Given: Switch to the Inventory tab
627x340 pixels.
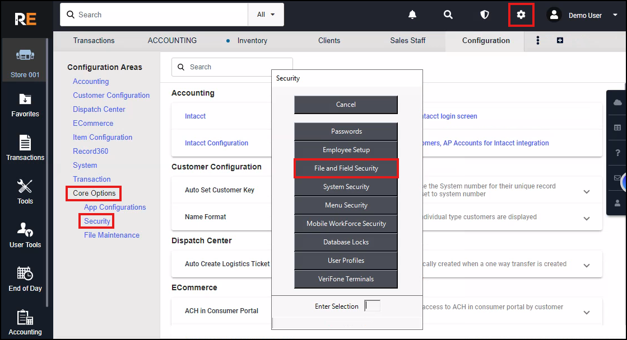Looking at the screenshot, I should [x=252, y=40].
